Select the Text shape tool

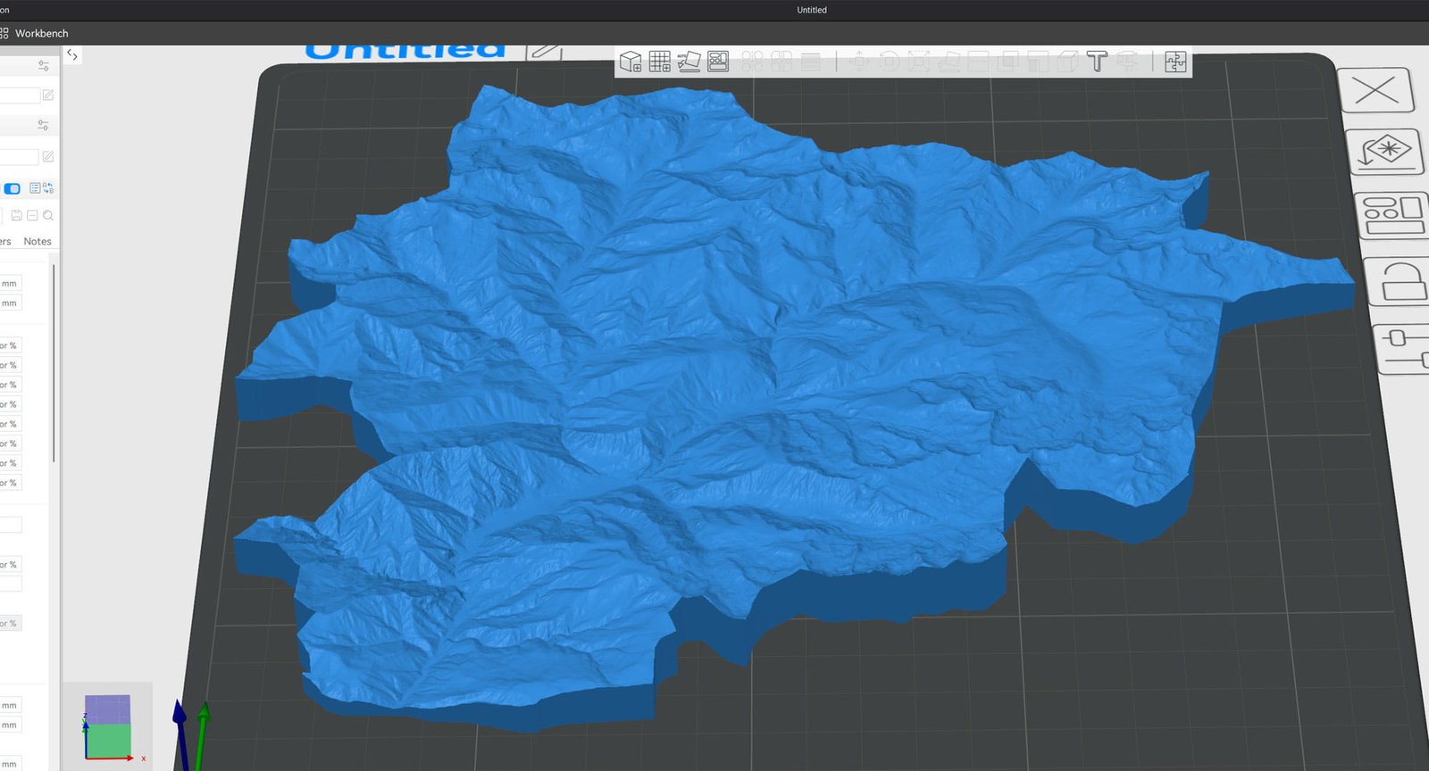[x=1097, y=62]
